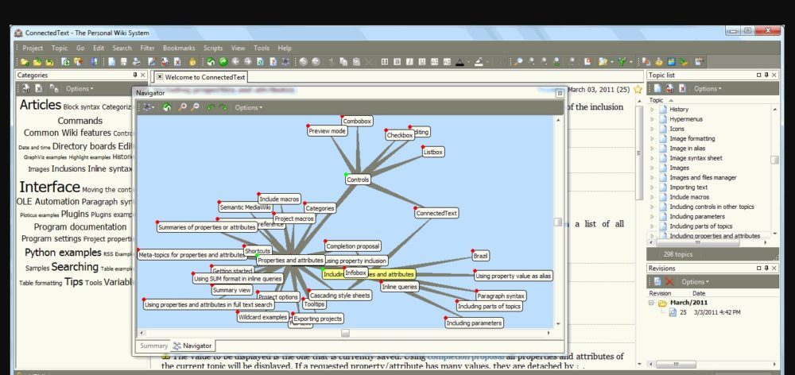Pin the Categories panel
The height and width of the screenshot is (375, 795).
pyautogui.click(x=134, y=75)
